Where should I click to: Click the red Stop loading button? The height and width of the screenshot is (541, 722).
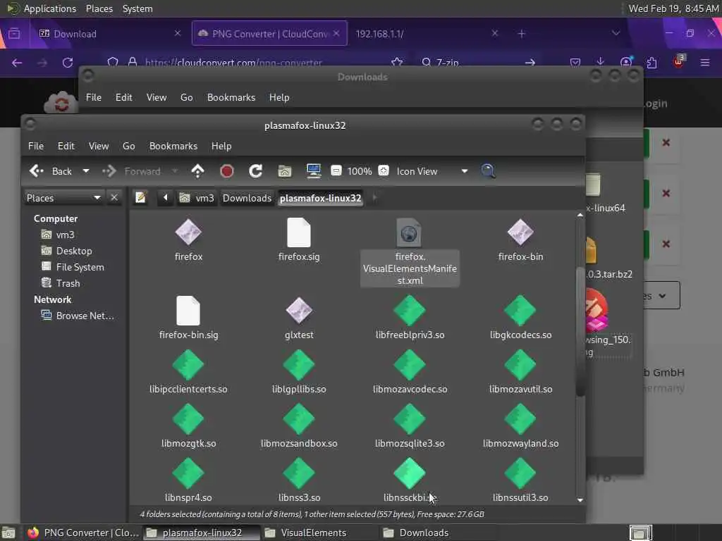pos(226,171)
